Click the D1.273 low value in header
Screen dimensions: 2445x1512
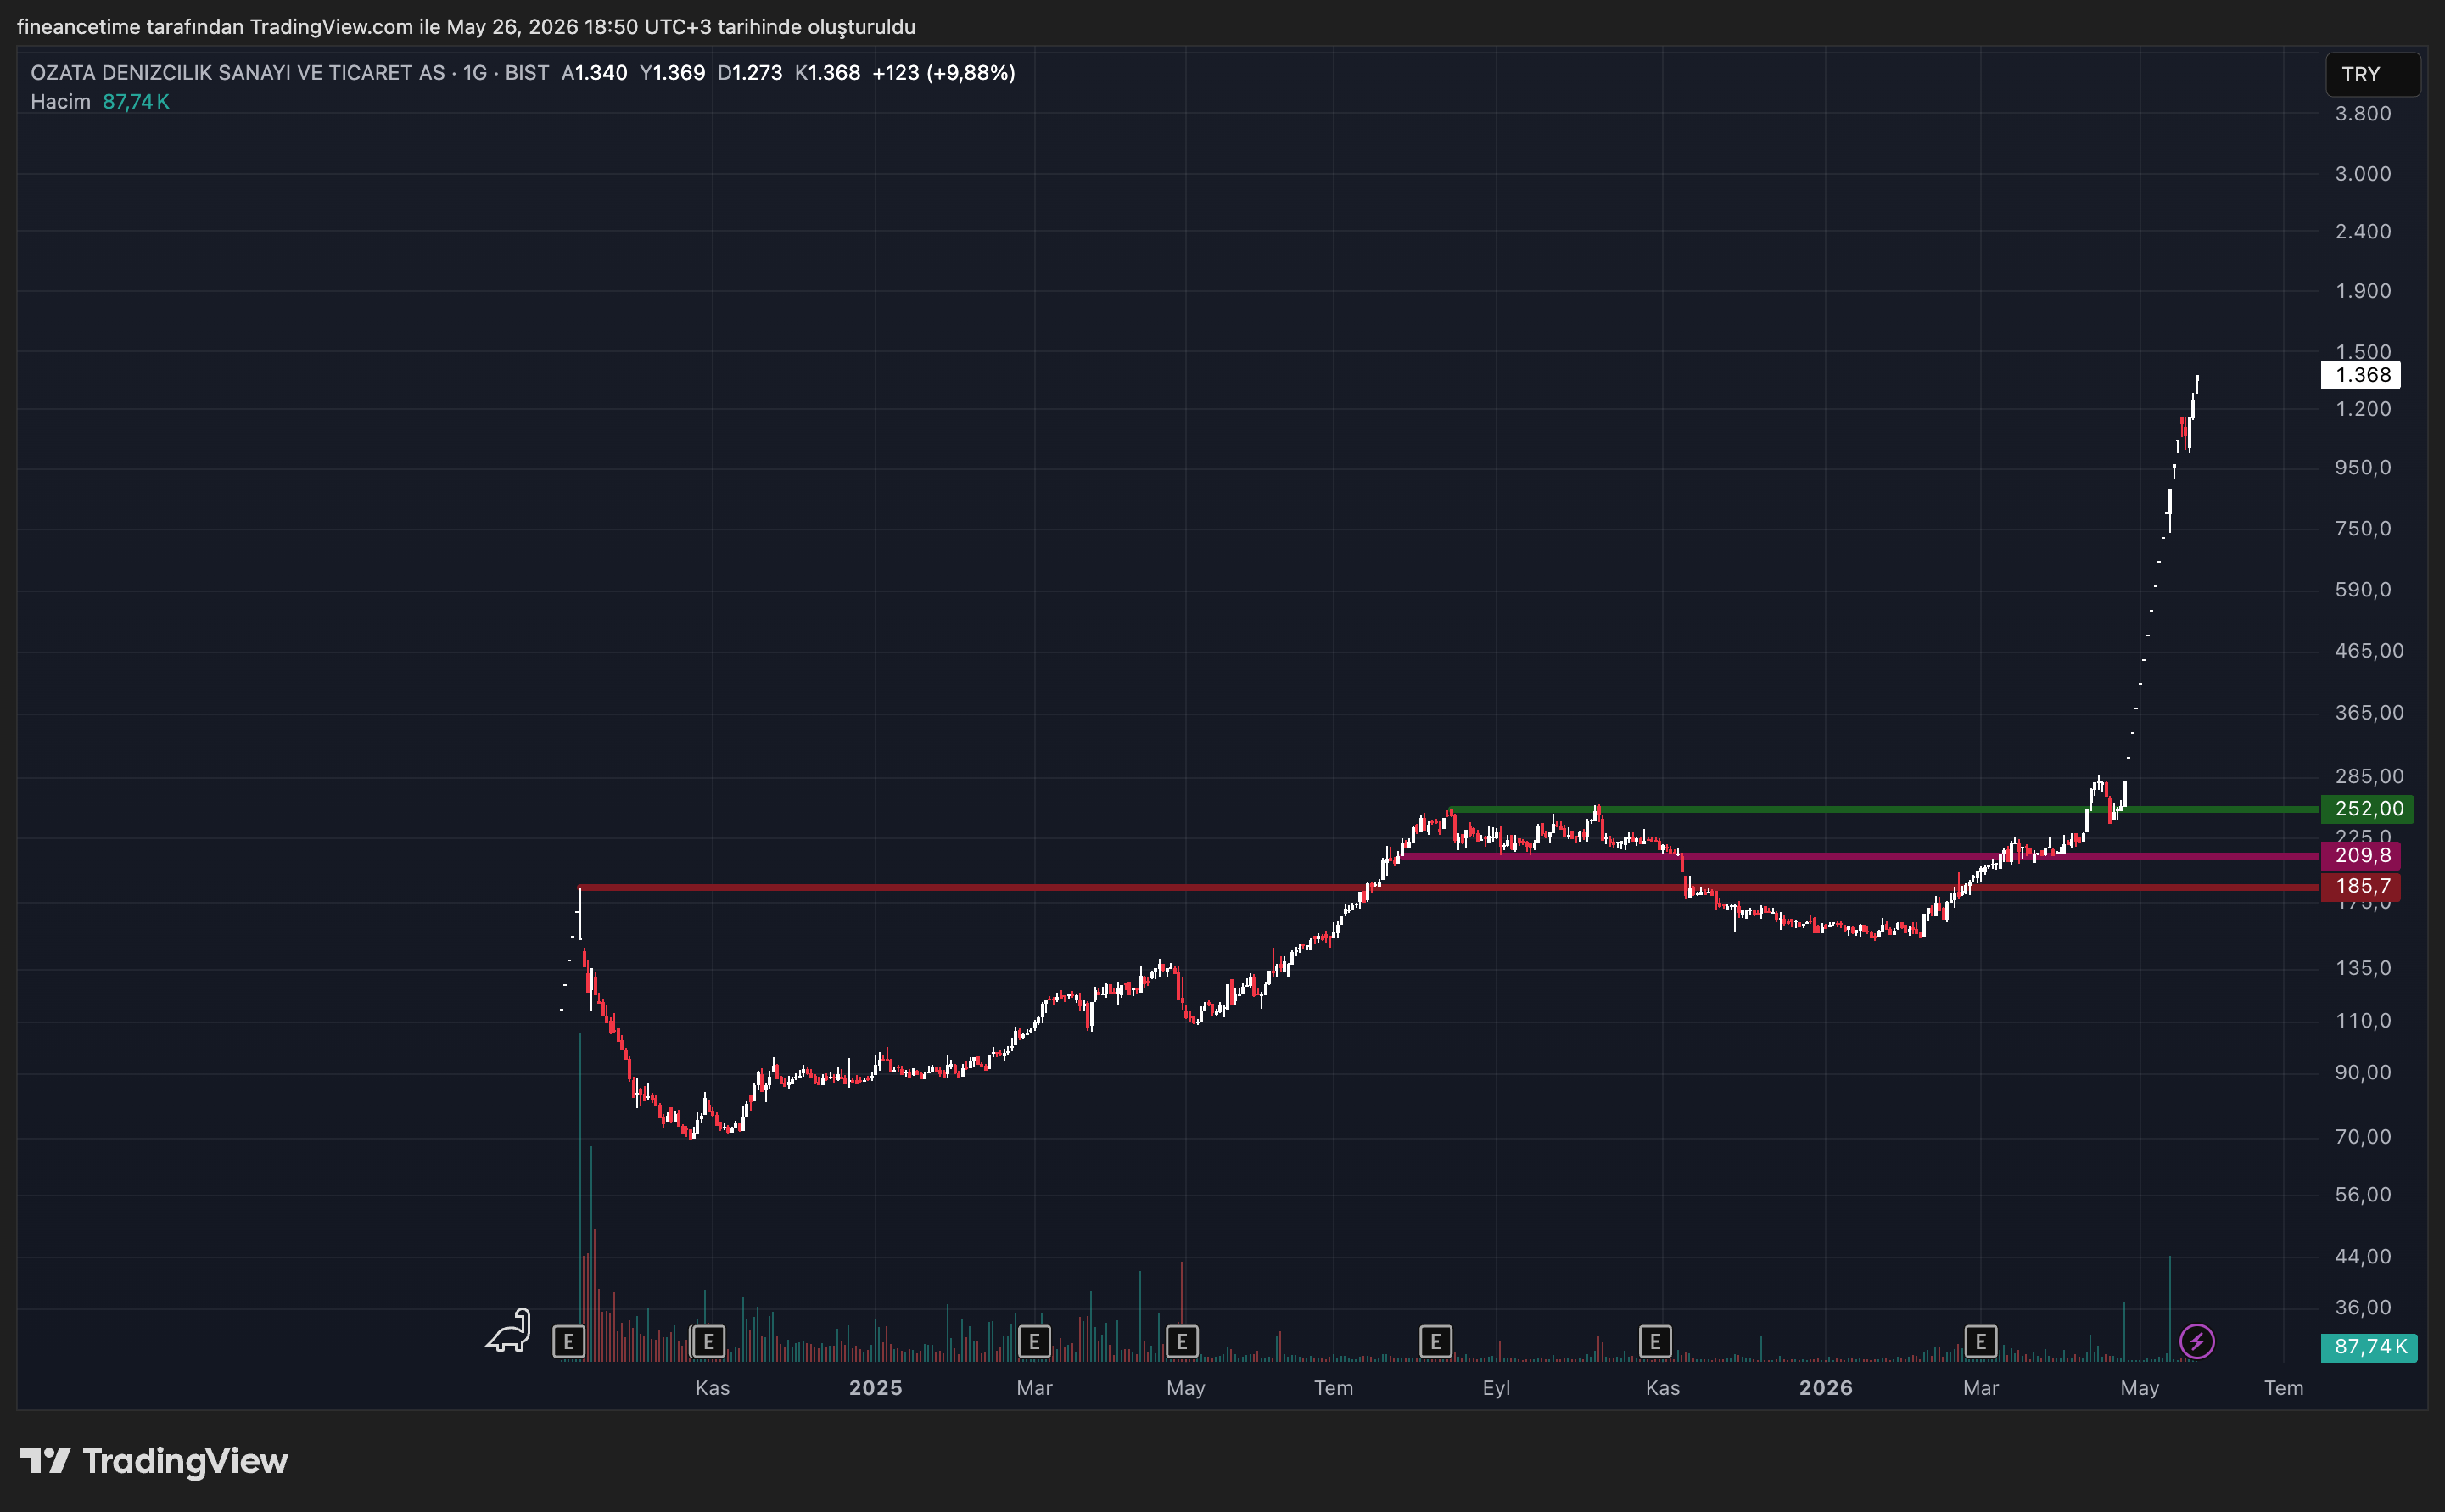pyautogui.click(x=750, y=73)
